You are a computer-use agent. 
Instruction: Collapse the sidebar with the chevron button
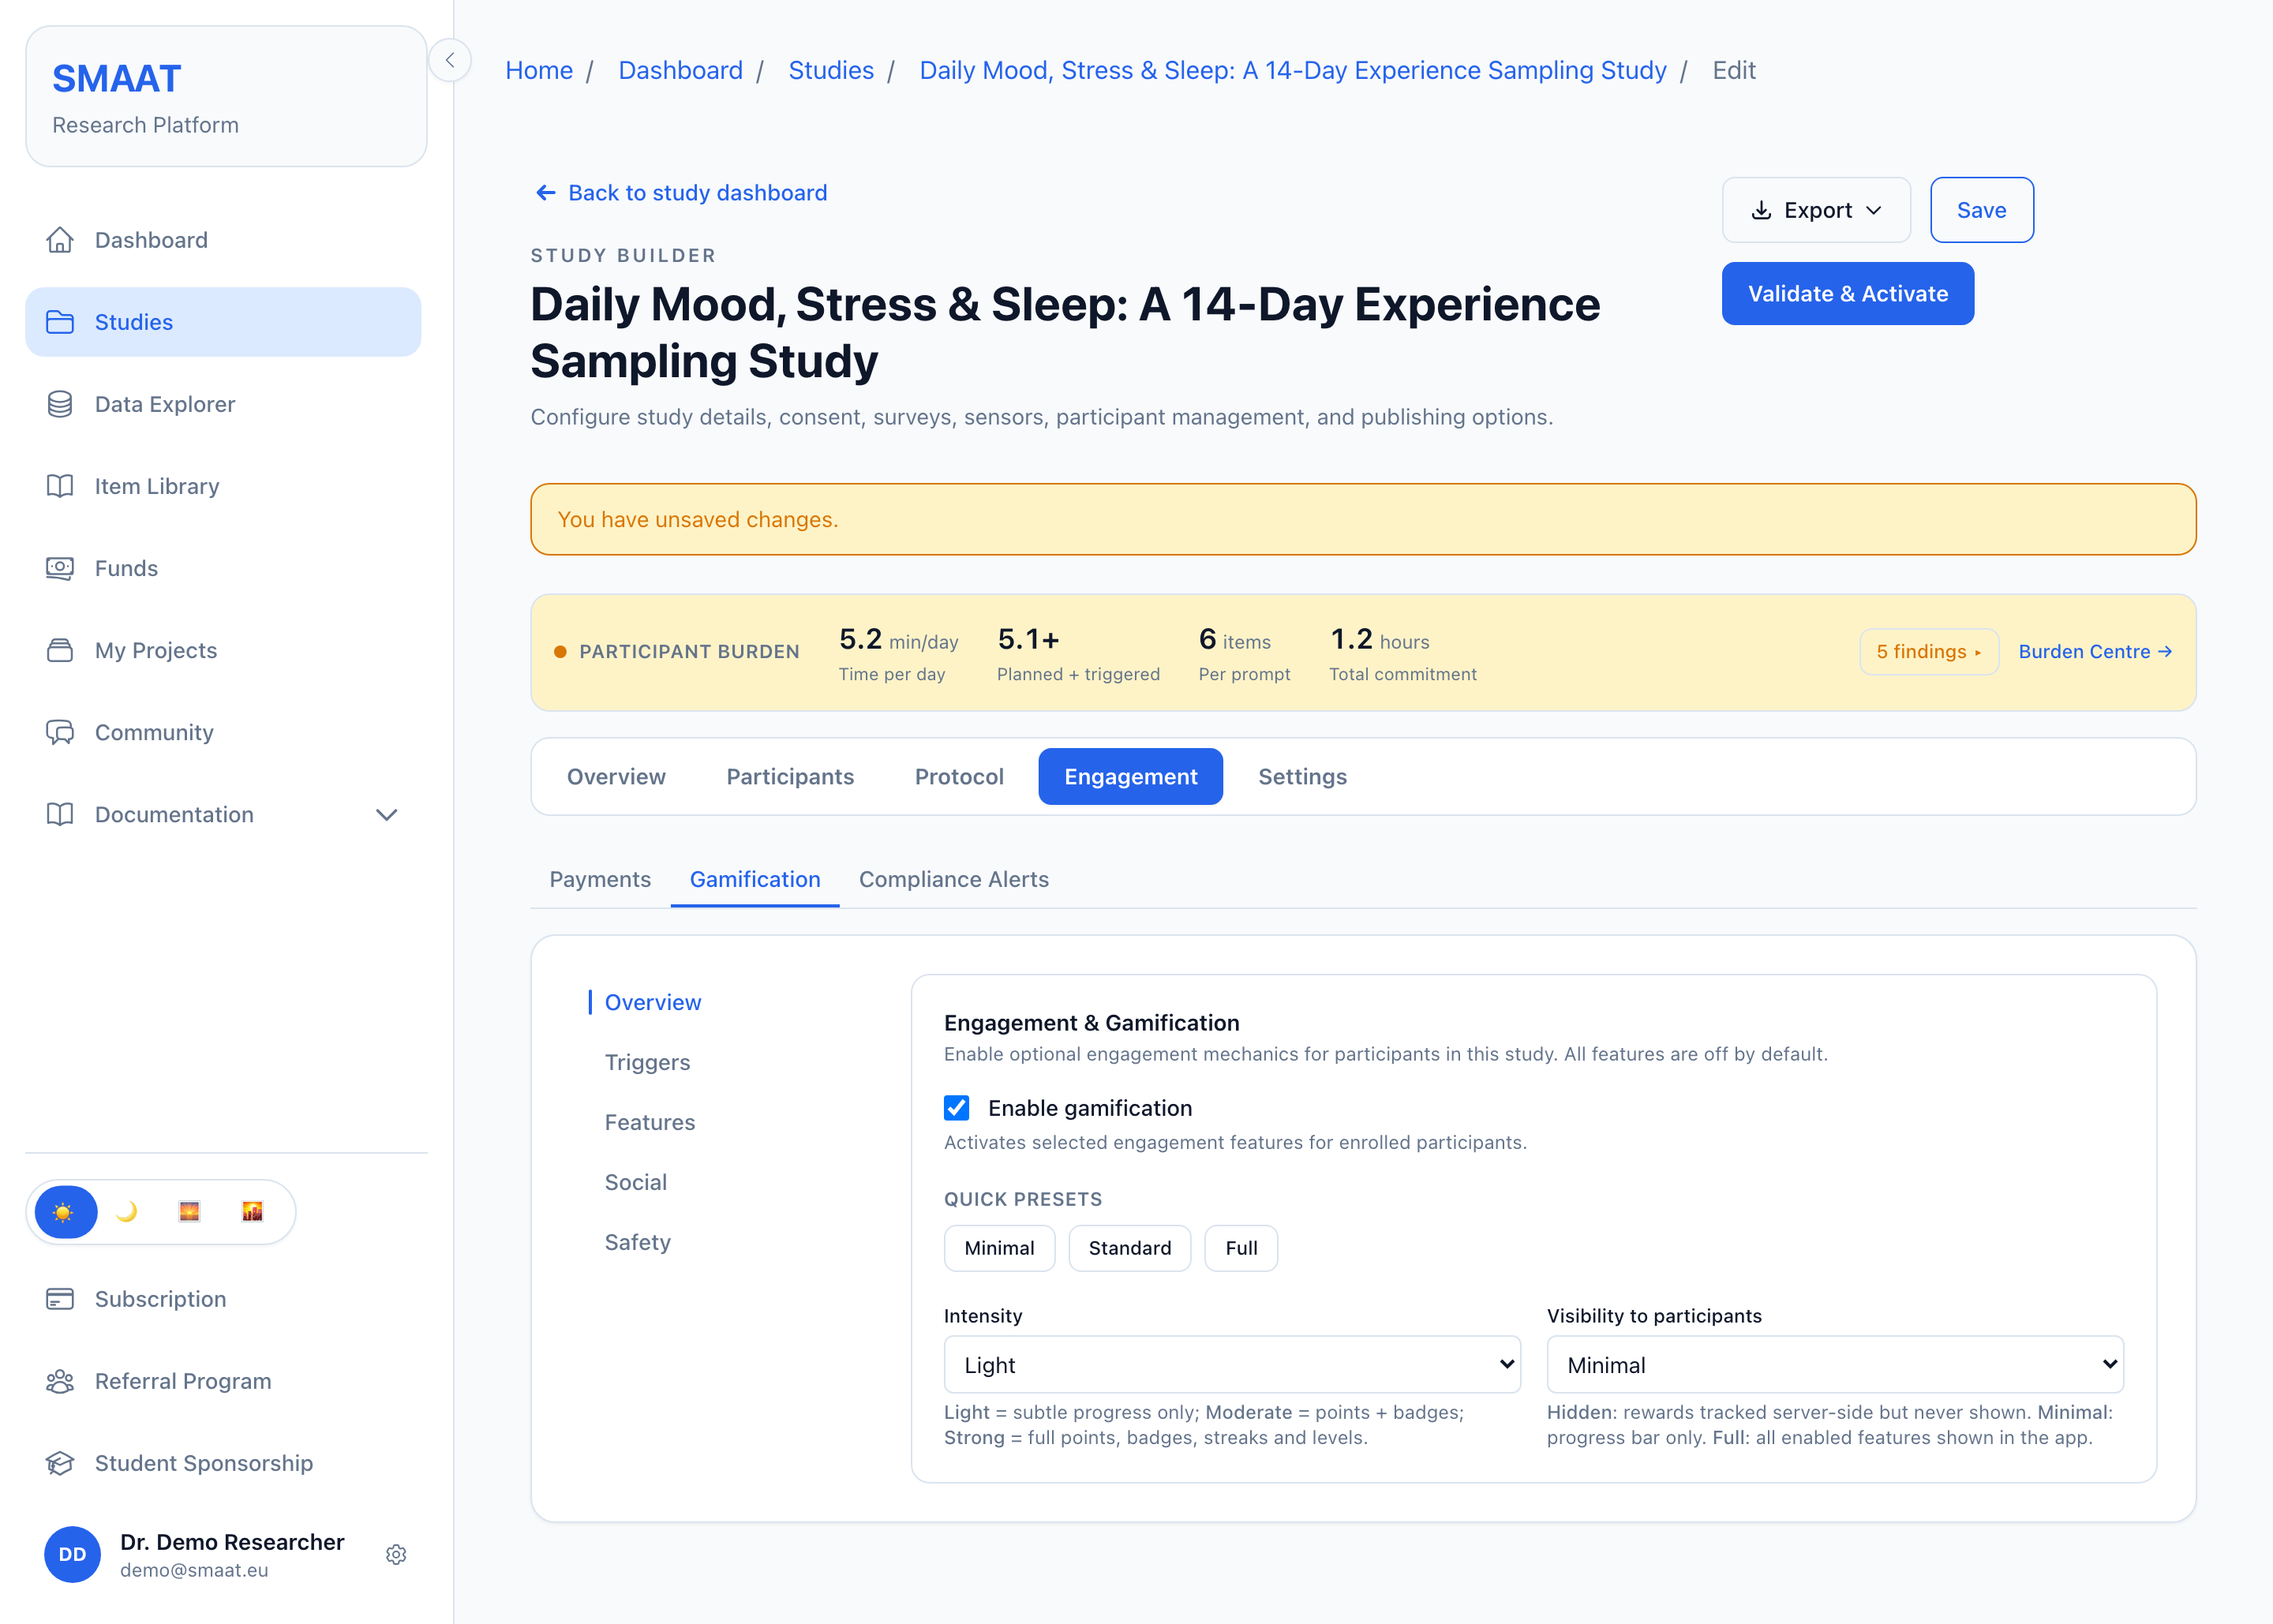[450, 60]
